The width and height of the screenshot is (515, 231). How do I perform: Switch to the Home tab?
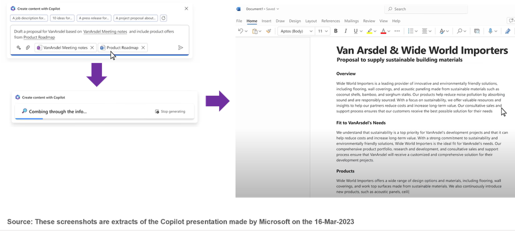point(252,21)
